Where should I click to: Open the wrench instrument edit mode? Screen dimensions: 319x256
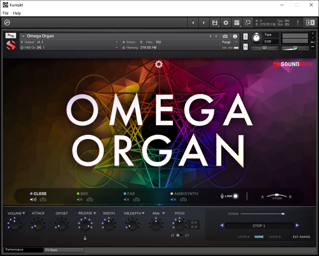coord(11,36)
